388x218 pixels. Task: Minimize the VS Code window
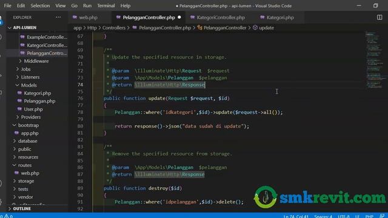(359, 5)
